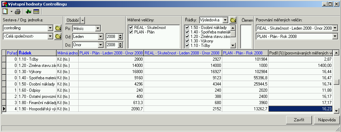
Task: Click the Období button
Action: pyautogui.click(x=72, y=20)
